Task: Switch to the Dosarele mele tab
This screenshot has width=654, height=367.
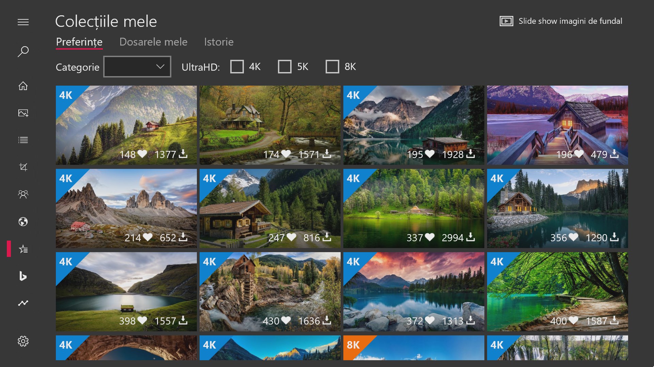Action: 153,42
